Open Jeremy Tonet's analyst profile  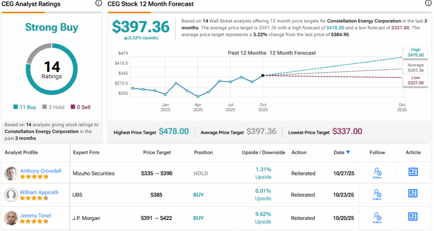point(35,216)
